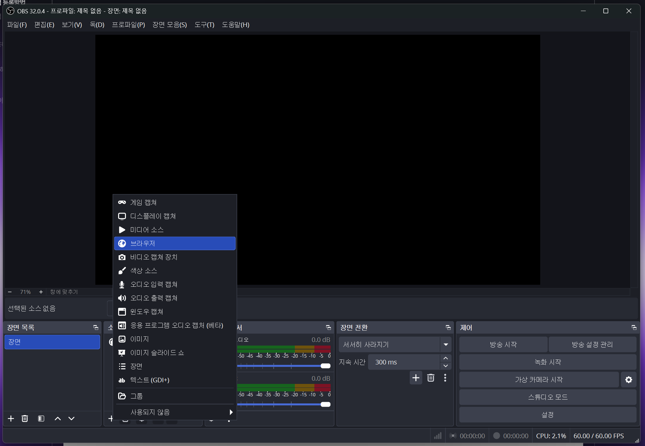
Task: Open the 도움말(H) menu
Action: pyautogui.click(x=236, y=25)
